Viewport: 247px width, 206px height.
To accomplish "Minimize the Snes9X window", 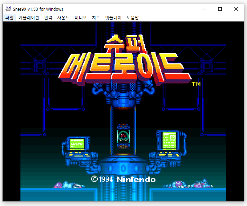I will coord(204,9).
